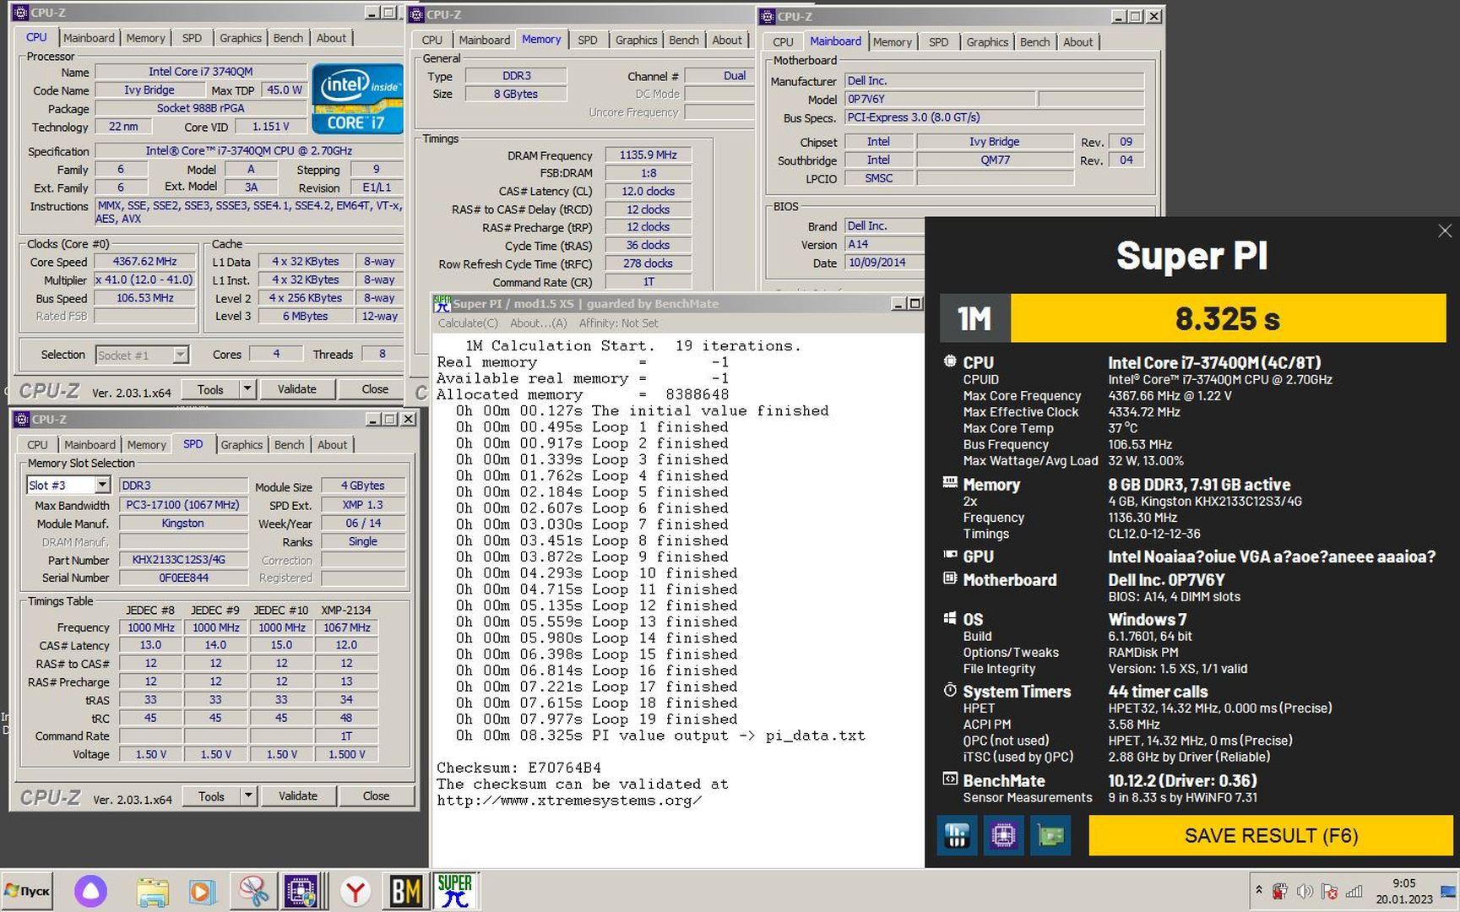This screenshot has width=1460, height=912.
Task: Select the Name field Intel Core i7 3740QM
Action: coord(201,72)
